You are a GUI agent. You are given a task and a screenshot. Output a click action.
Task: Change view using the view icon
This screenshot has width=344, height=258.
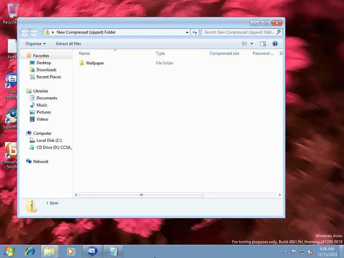point(245,44)
